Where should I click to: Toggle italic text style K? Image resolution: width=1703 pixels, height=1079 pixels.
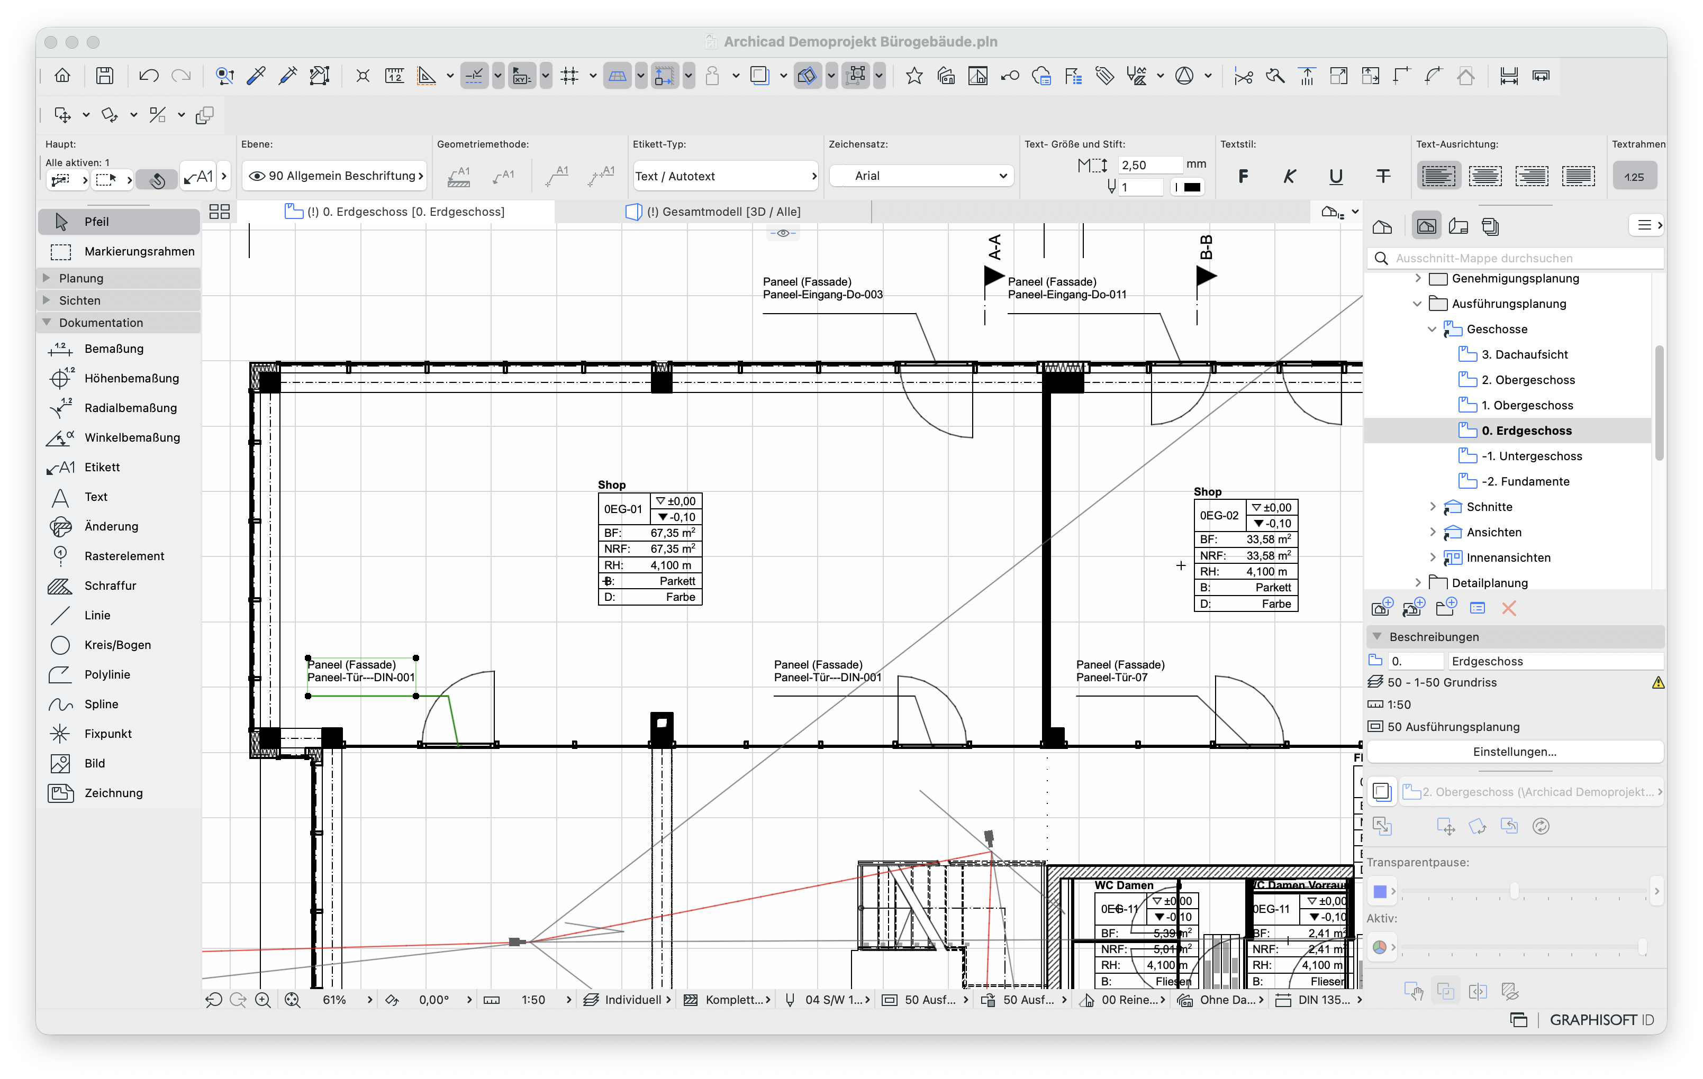[x=1290, y=177]
